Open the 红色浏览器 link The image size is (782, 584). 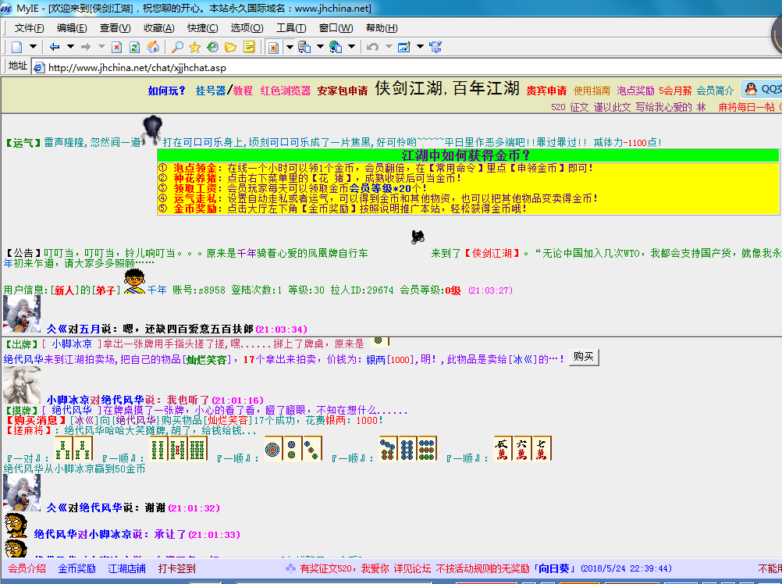(x=286, y=91)
